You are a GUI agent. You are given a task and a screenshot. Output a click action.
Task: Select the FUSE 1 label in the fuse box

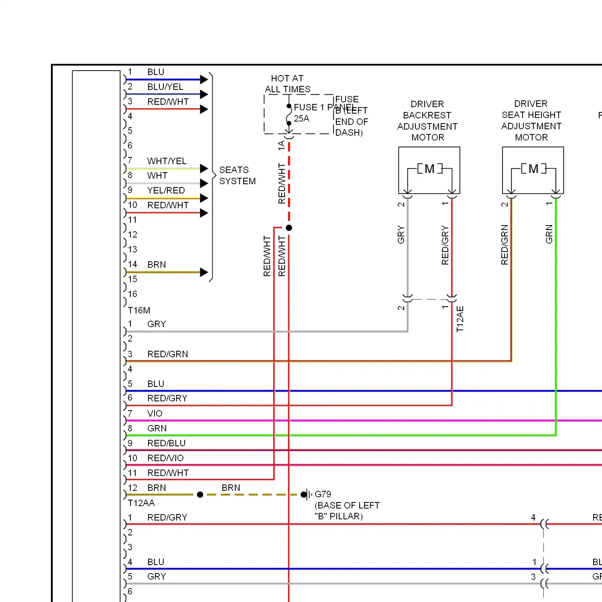coord(309,108)
